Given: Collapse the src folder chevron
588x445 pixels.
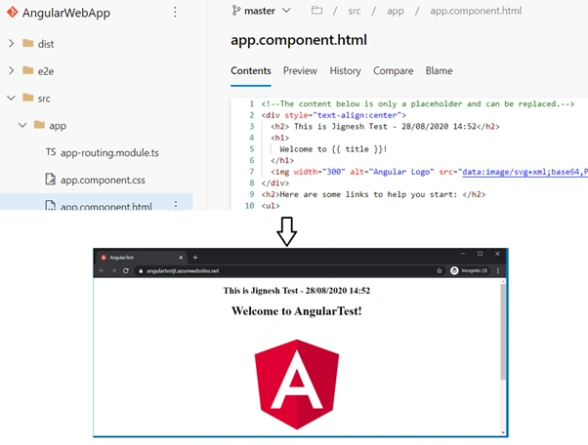Looking at the screenshot, I should click(12, 99).
